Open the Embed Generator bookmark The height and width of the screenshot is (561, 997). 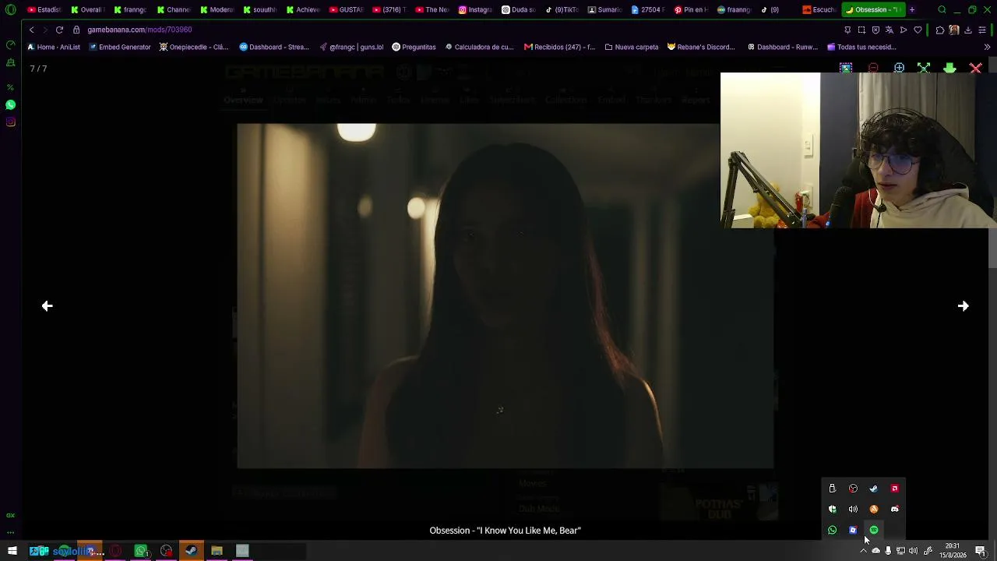coord(120,47)
